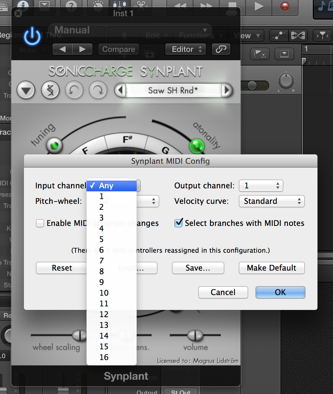Click the undo arrow in Synplant
Viewport: 333px width, 394px height.
[x=74, y=90]
